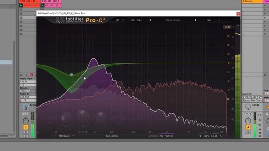
Task: Adjust the 100% output scale setting
Action: click(206, 136)
